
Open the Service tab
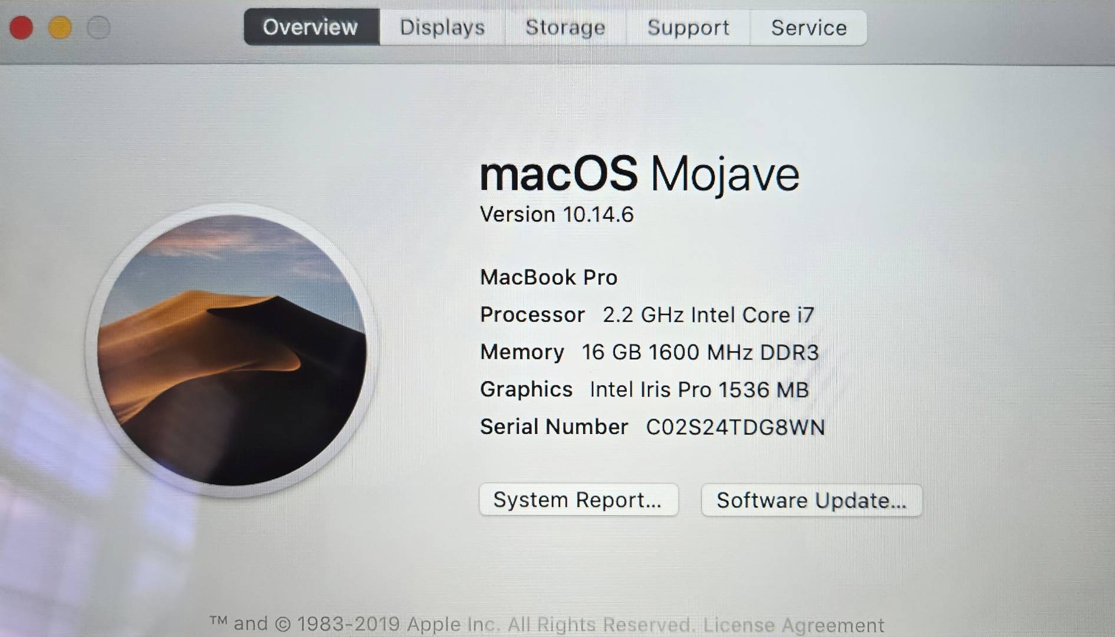point(808,27)
